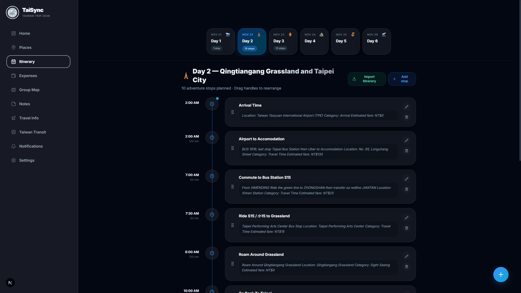The width and height of the screenshot is (521, 293).
Task: Edit the Arrival Time stop
Action: (x=406, y=107)
